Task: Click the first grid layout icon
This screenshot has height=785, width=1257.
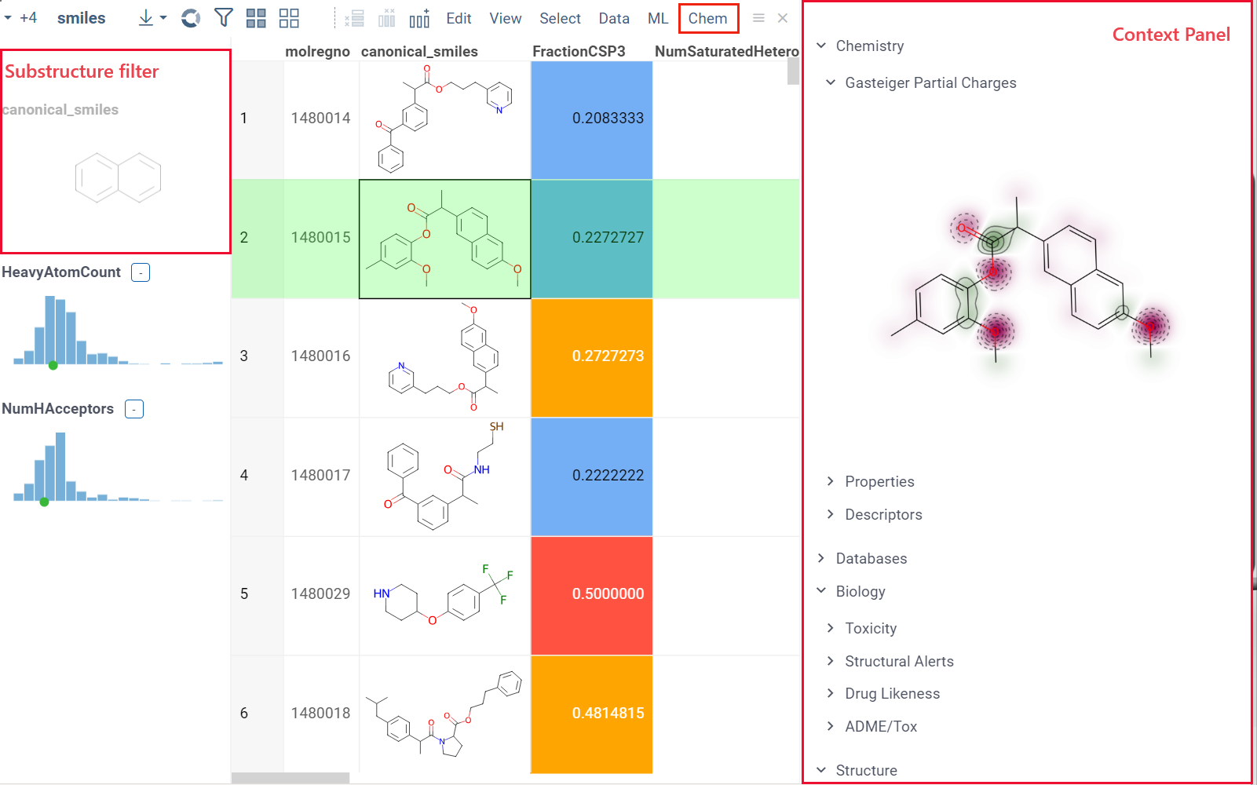Action: click(255, 17)
